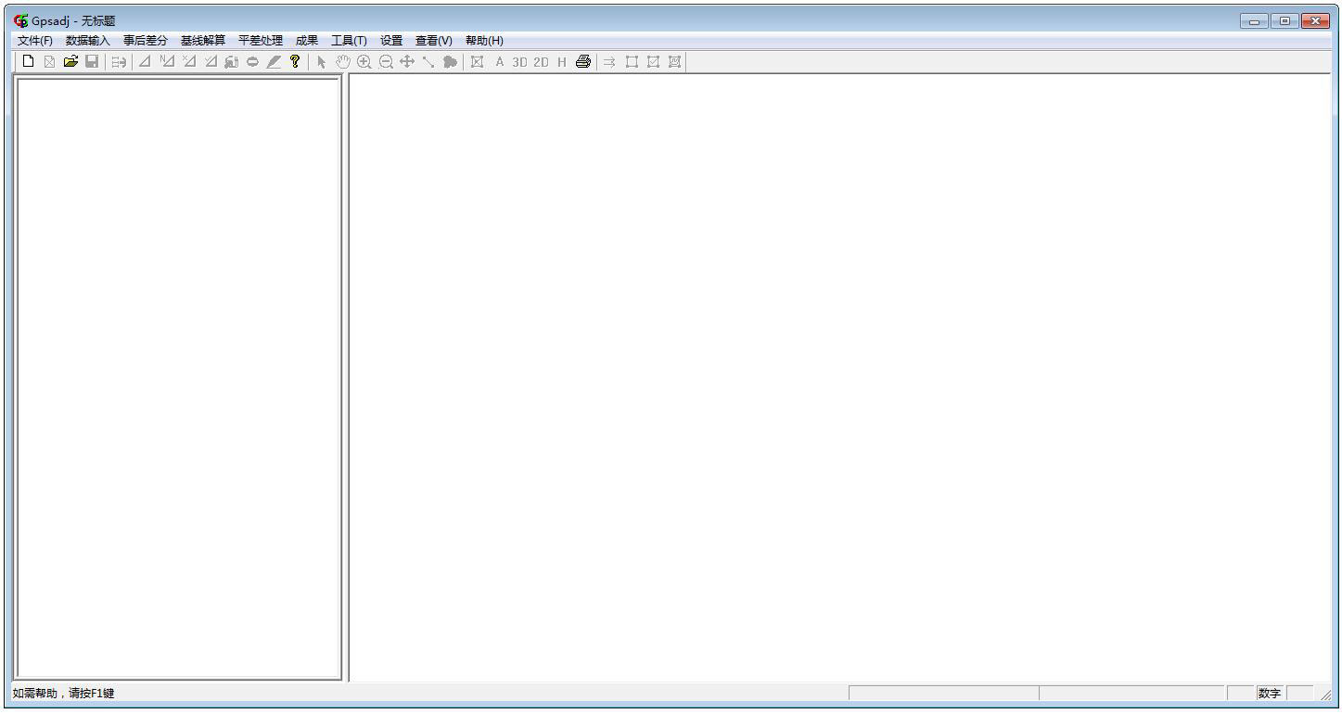Click the right-arrow lines toolbar icon
This screenshot has width=1342, height=714.
tap(609, 62)
